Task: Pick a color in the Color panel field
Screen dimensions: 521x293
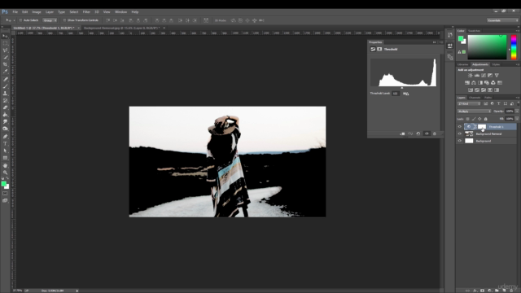Action: [487, 47]
